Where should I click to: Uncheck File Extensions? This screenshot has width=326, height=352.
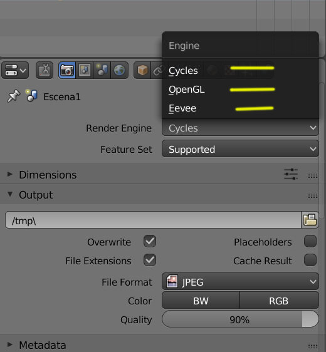(x=150, y=260)
